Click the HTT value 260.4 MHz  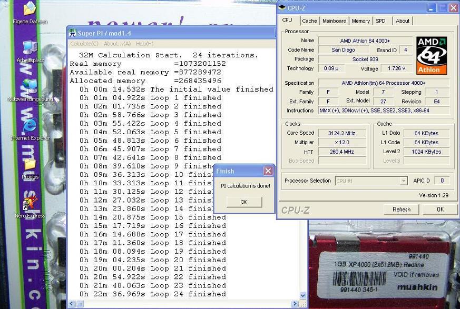pyautogui.click(x=342, y=152)
